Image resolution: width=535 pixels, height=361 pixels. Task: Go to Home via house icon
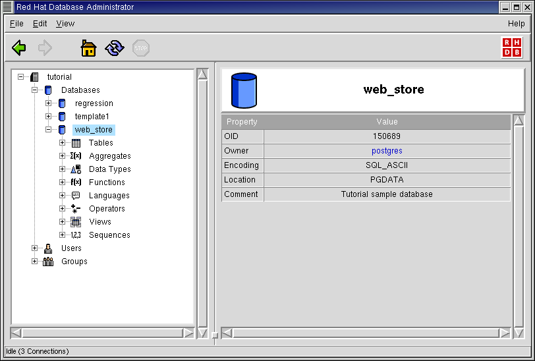(88, 48)
